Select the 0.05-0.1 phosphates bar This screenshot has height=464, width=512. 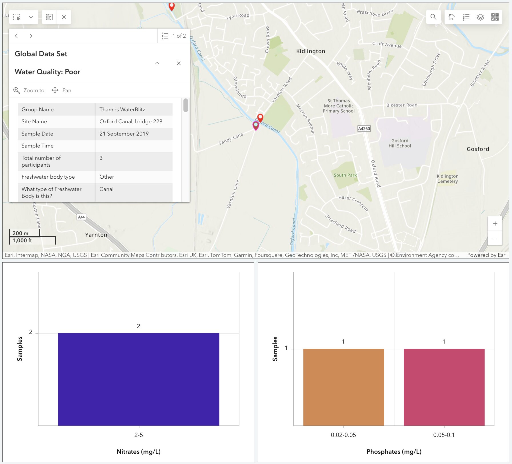tap(444, 387)
